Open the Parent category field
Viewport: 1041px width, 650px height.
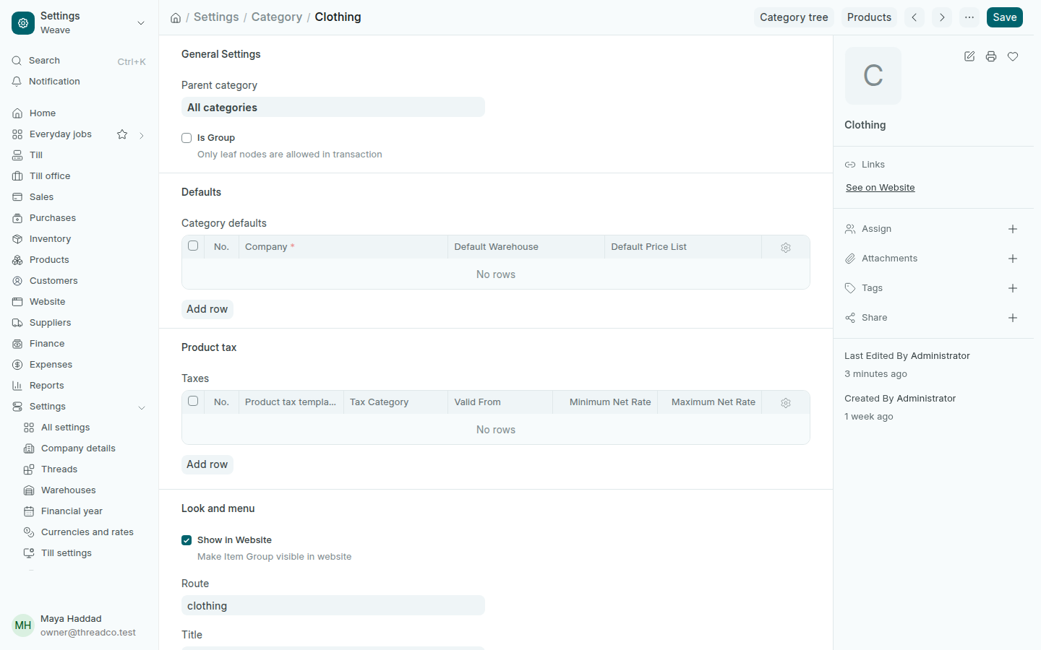pyautogui.click(x=333, y=108)
